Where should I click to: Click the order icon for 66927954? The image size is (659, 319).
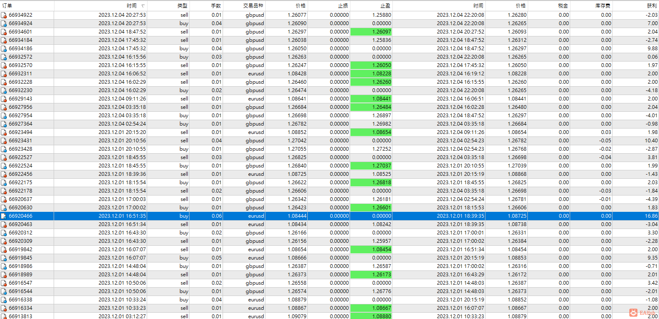click(x=4, y=116)
